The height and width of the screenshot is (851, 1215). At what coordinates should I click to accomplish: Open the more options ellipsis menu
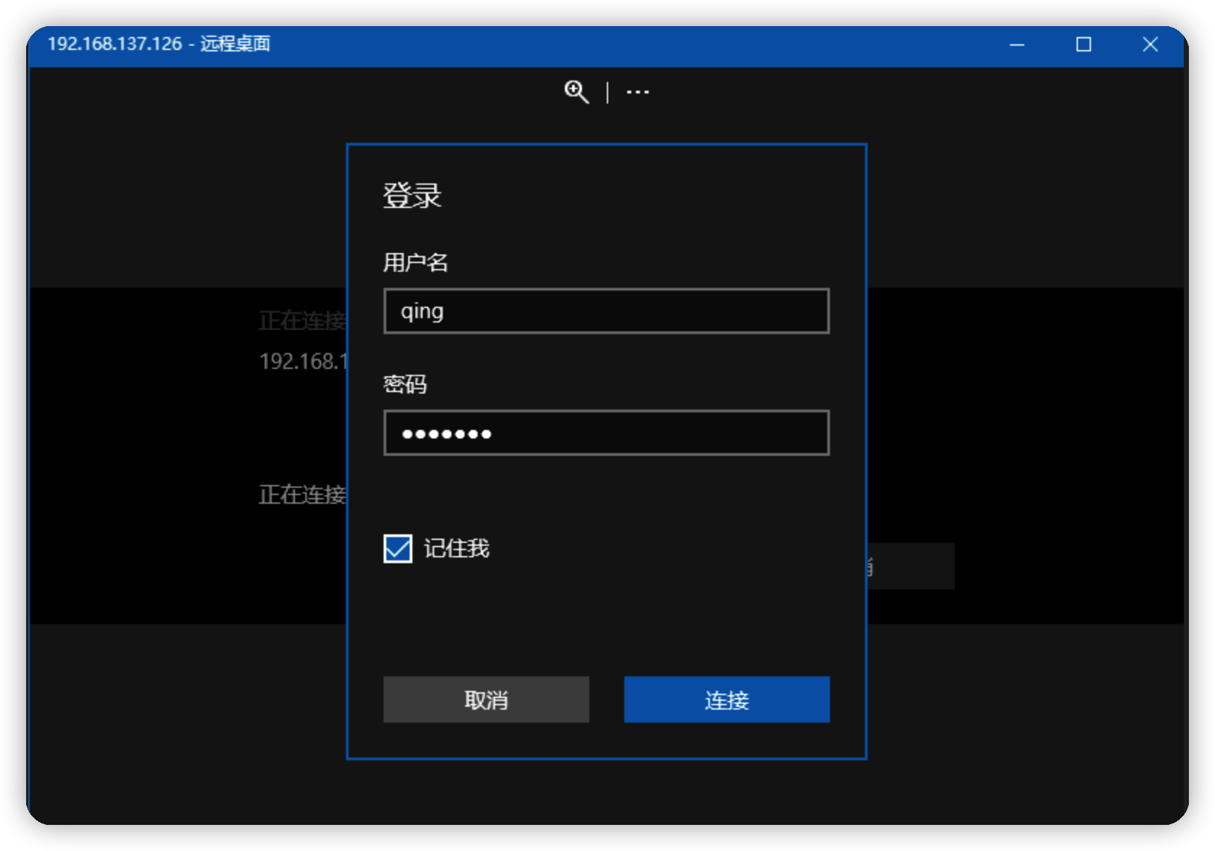[x=638, y=92]
